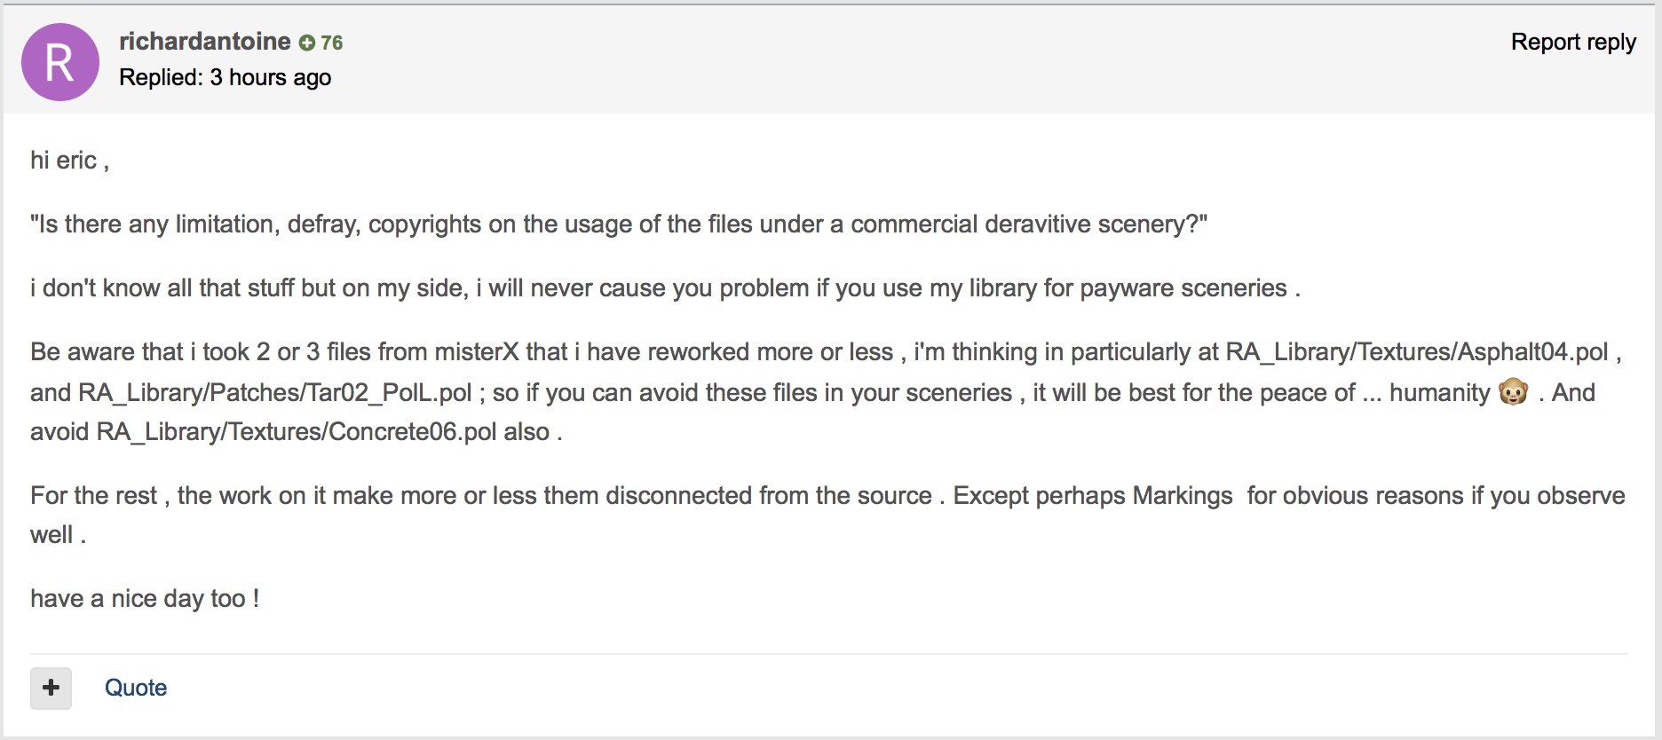This screenshot has height=740, width=1662.
Task: Click the Asphalt04.pol file path text
Action: point(1417,351)
